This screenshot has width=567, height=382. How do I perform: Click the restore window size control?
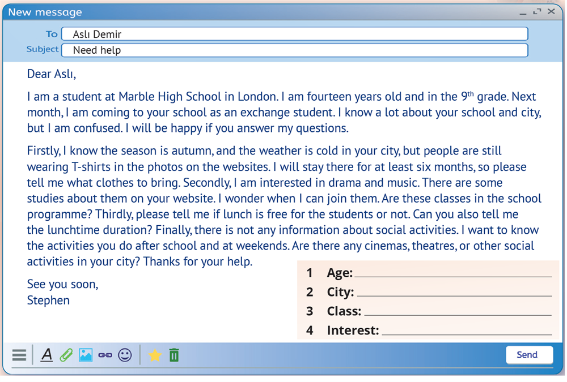tap(537, 11)
